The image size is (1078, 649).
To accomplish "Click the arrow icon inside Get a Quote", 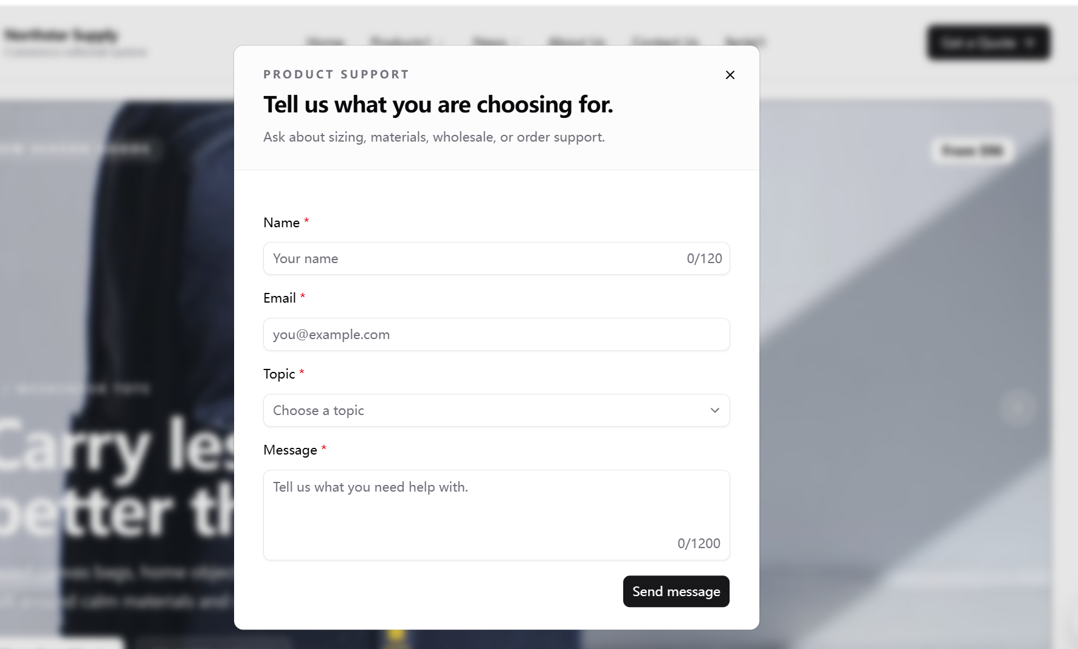I will pyautogui.click(x=1029, y=43).
